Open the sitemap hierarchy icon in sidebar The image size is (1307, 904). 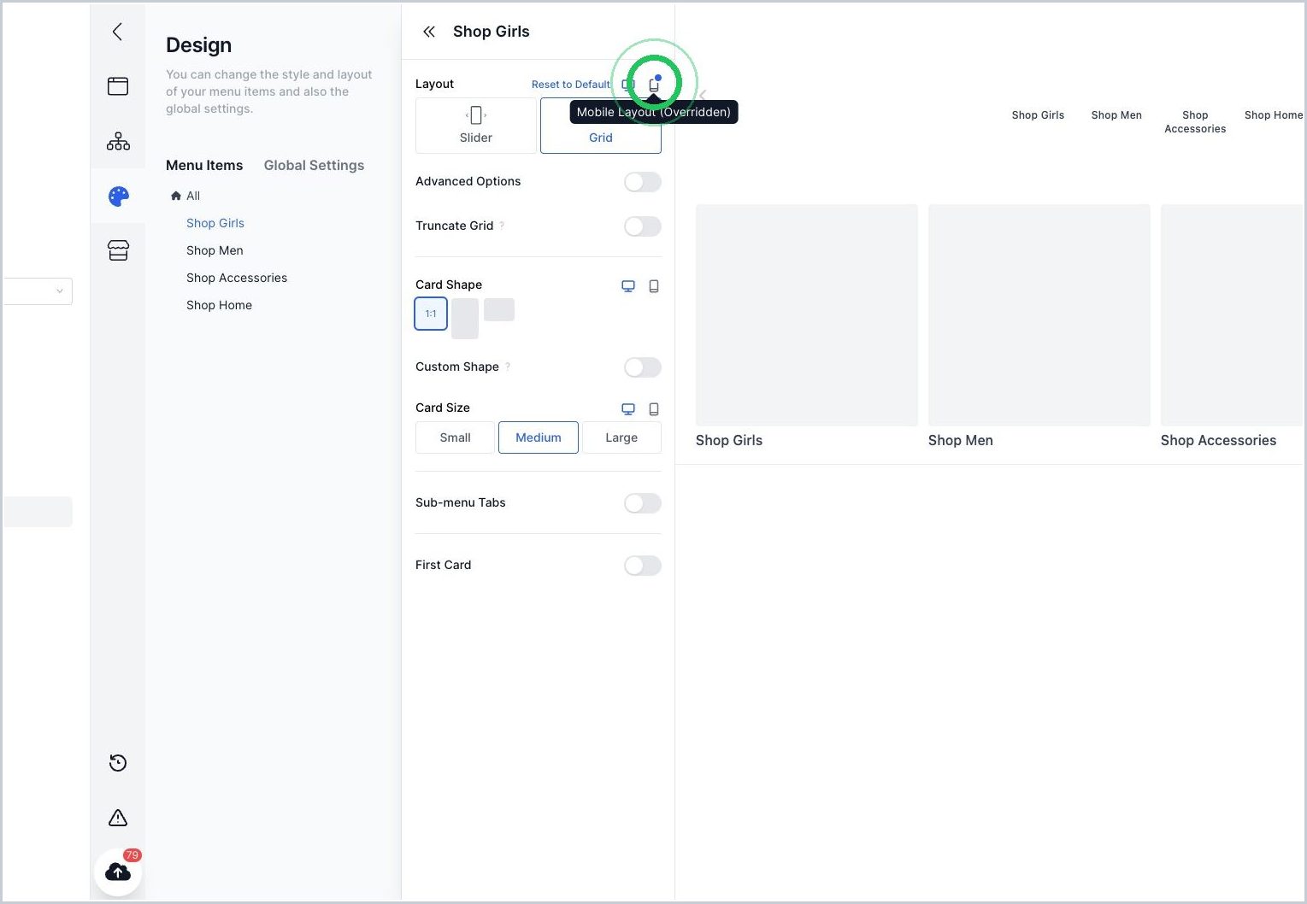tap(118, 141)
